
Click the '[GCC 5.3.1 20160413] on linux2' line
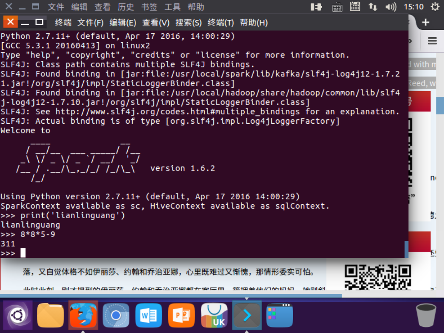(75, 46)
